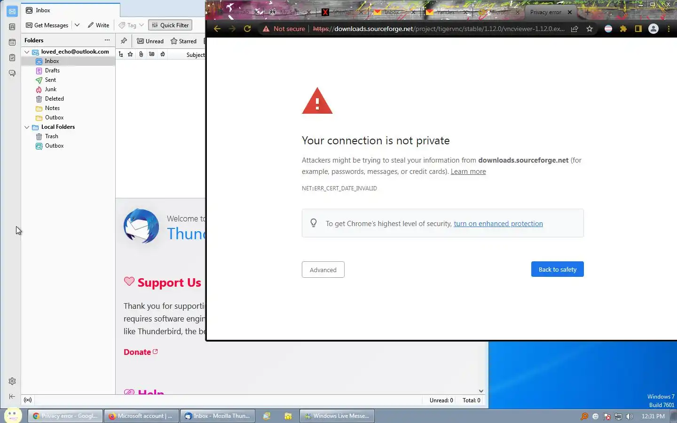The height and width of the screenshot is (423, 677).
Task: Click the Not secure warning indicator
Action: point(283,29)
